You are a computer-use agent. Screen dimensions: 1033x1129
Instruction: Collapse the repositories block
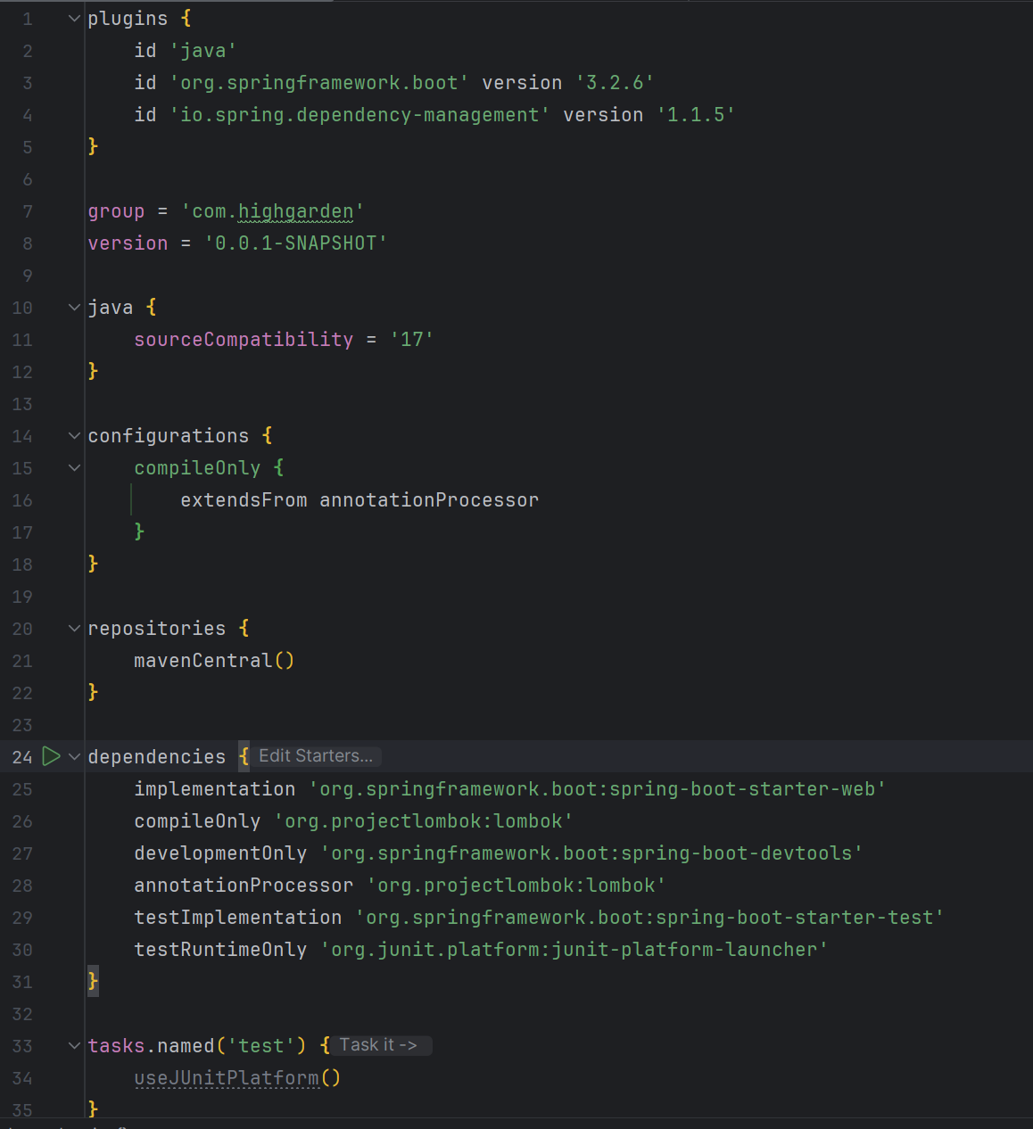[75, 628]
